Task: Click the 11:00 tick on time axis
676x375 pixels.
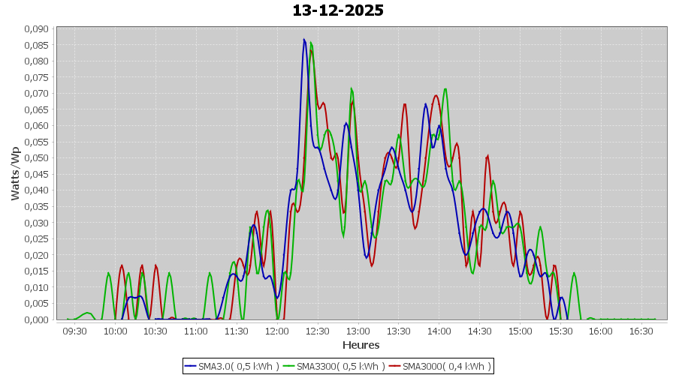Action: point(196,331)
